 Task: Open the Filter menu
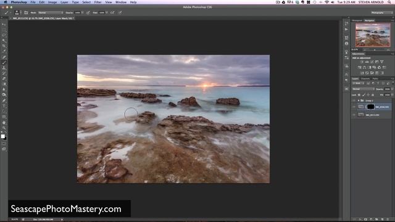click(98, 2)
